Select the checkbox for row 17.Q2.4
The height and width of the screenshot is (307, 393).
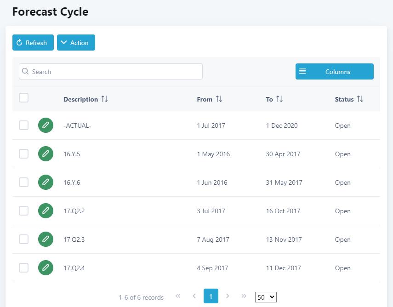23,268
